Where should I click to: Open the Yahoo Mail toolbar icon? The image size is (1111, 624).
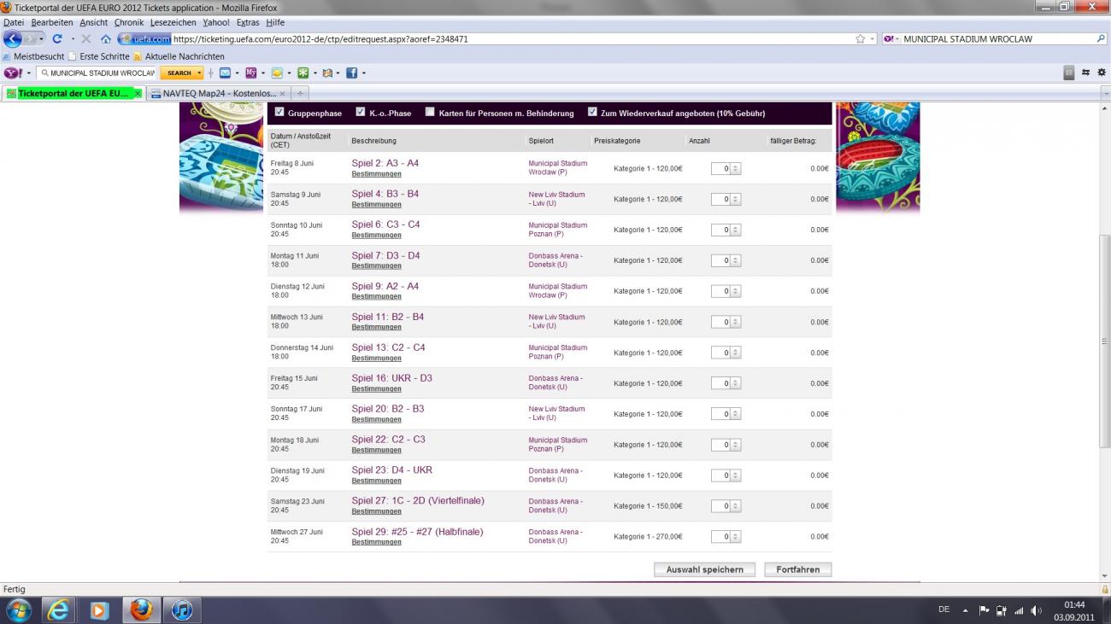point(225,73)
